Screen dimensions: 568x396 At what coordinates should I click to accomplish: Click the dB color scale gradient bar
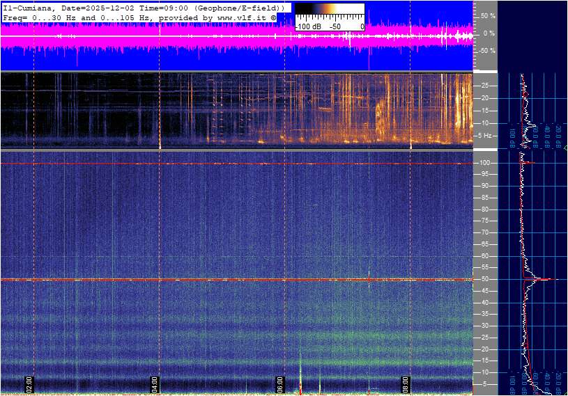(329, 12)
